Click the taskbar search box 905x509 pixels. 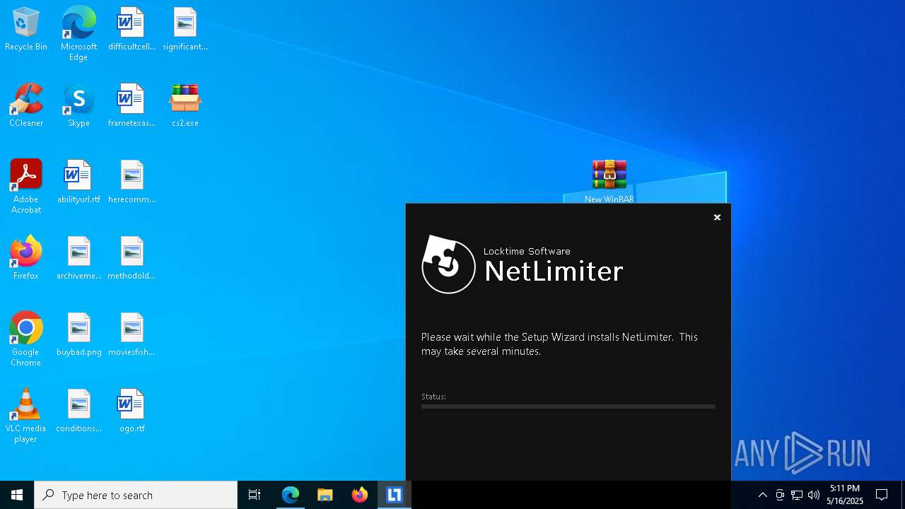136,495
